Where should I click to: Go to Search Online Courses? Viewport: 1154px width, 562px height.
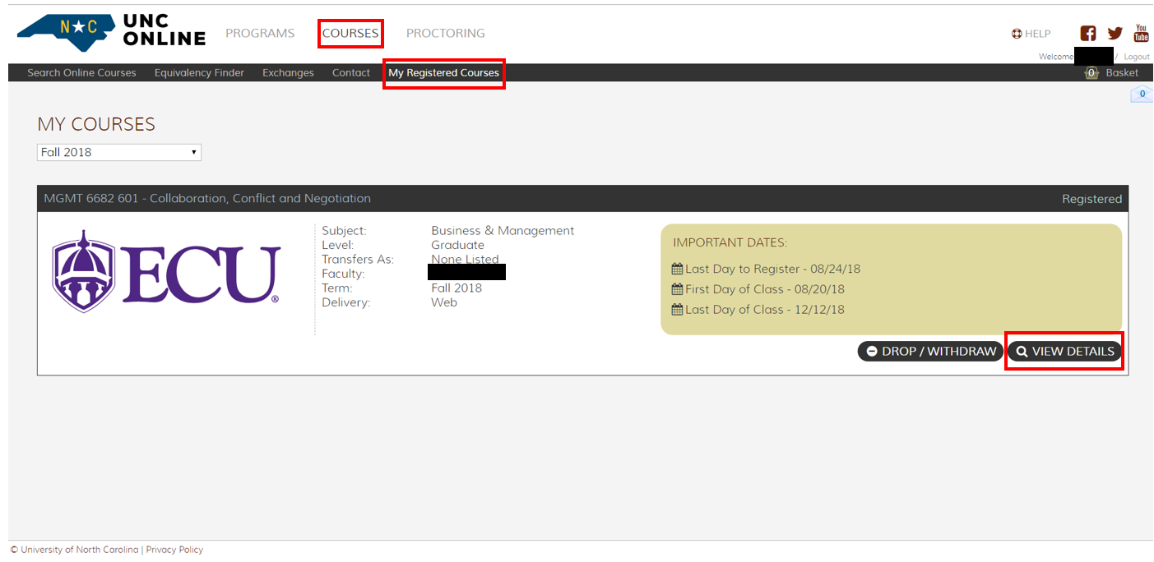(81, 73)
